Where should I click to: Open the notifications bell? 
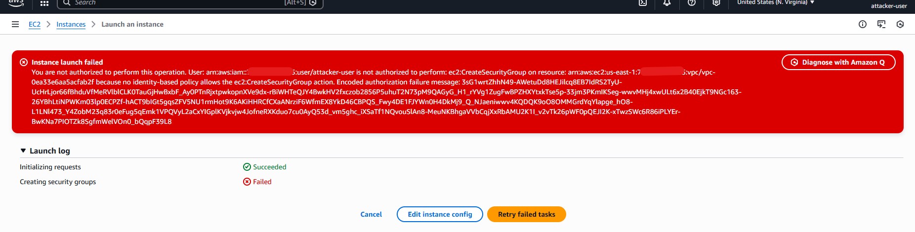(667, 2)
